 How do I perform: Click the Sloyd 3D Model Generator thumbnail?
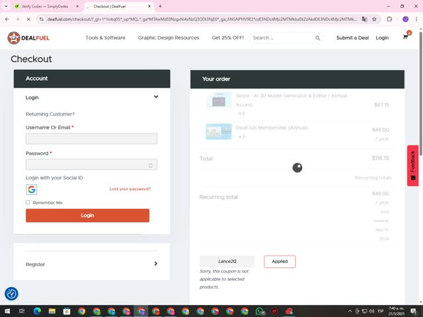click(219, 100)
